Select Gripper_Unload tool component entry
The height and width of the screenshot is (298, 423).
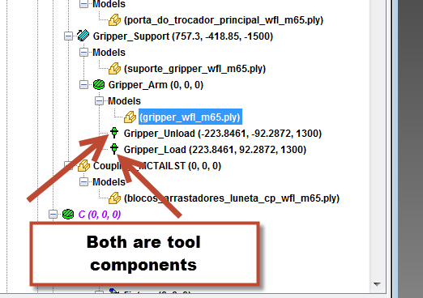[x=223, y=134]
